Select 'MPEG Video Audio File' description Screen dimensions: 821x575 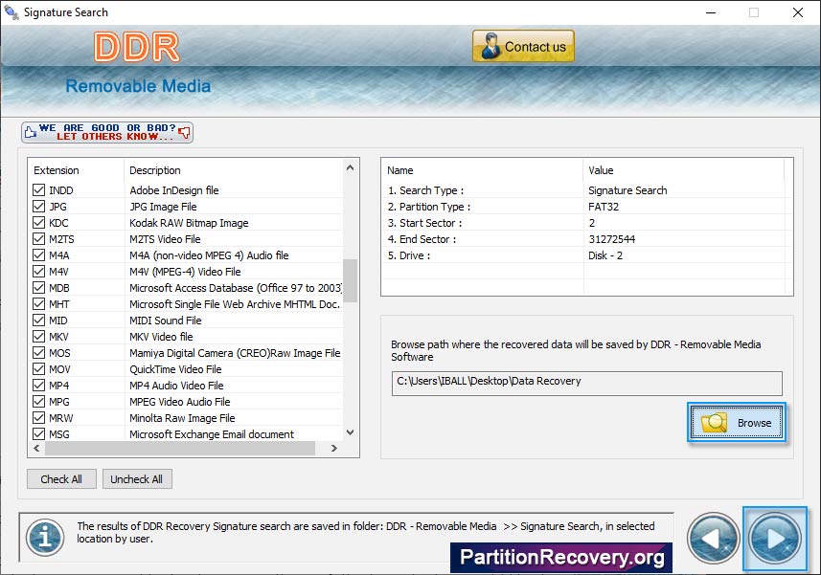[x=179, y=401]
